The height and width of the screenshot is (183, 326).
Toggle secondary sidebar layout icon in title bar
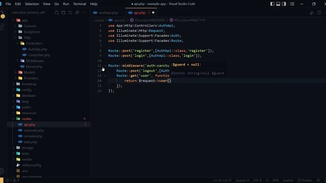[x=284, y=4]
